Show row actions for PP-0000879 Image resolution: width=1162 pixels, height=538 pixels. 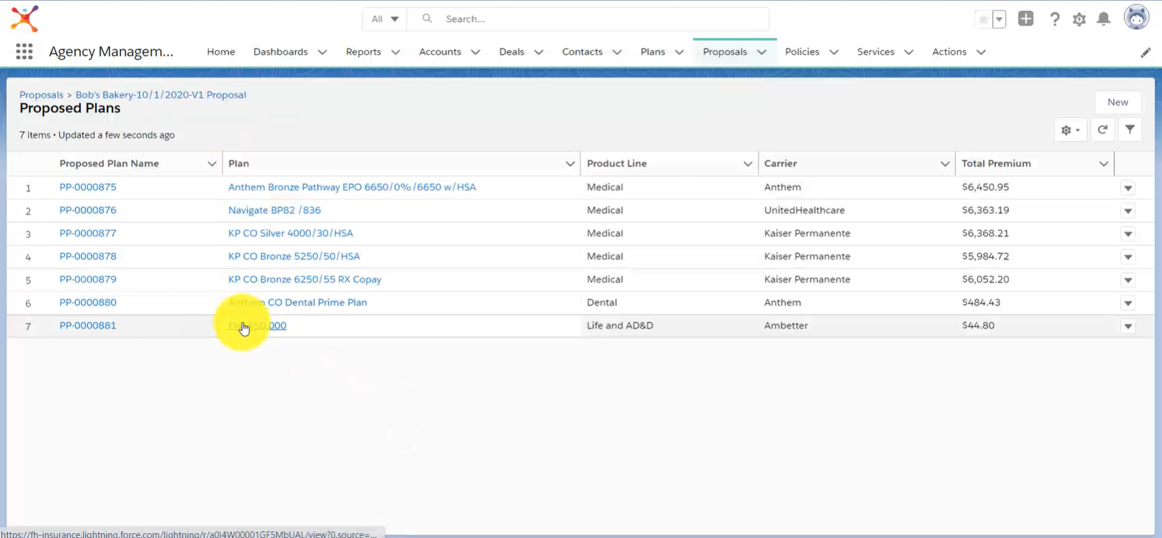[1128, 281]
